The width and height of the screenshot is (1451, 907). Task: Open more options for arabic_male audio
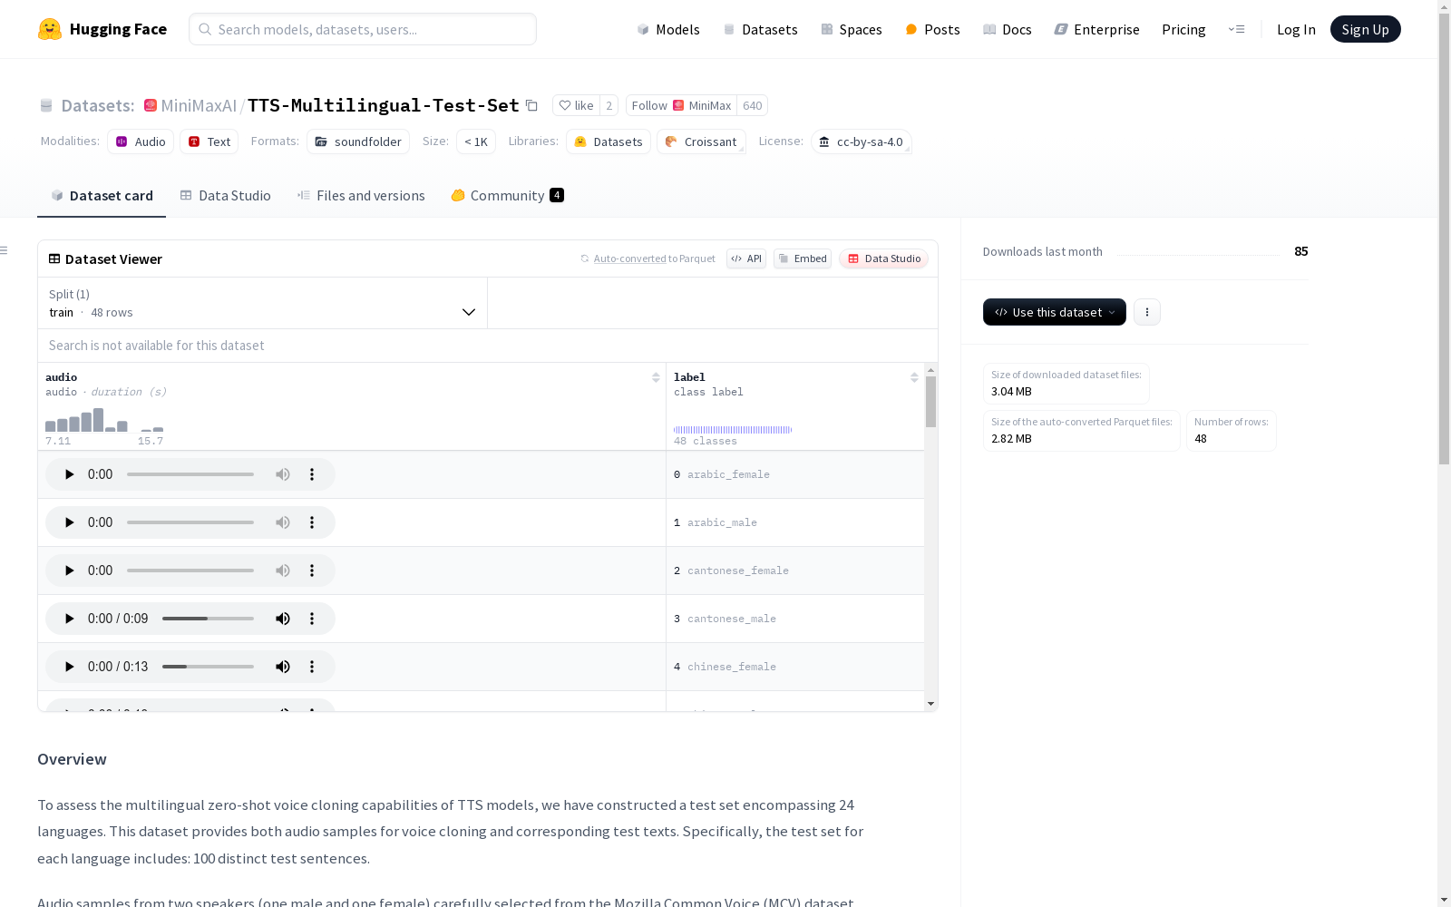point(312,522)
